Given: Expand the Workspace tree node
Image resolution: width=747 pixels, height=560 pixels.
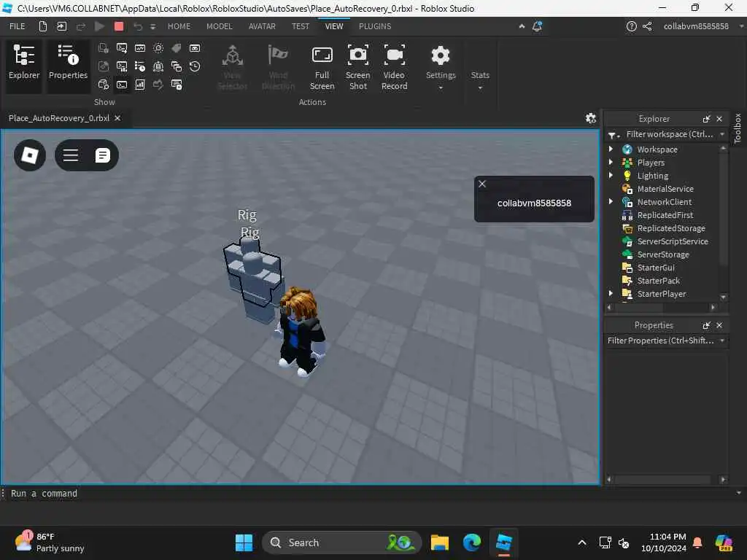Looking at the screenshot, I should [x=611, y=149].
